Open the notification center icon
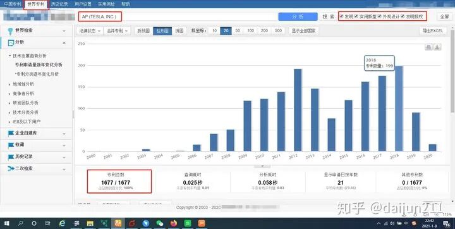 (447, 223)
